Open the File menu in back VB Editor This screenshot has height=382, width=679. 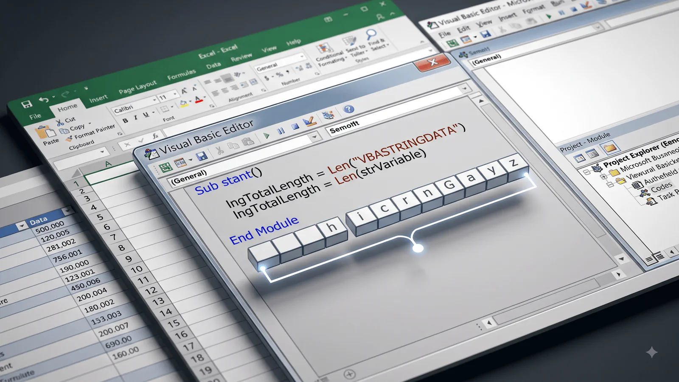coord(444,34)
